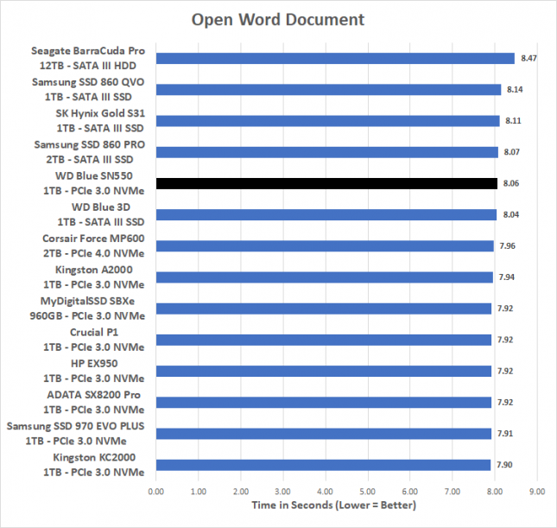Select the MyDigitalSSD SBXe label
Image resolution: width=557 pixels, height=528 pixels.
coord(87,309)
